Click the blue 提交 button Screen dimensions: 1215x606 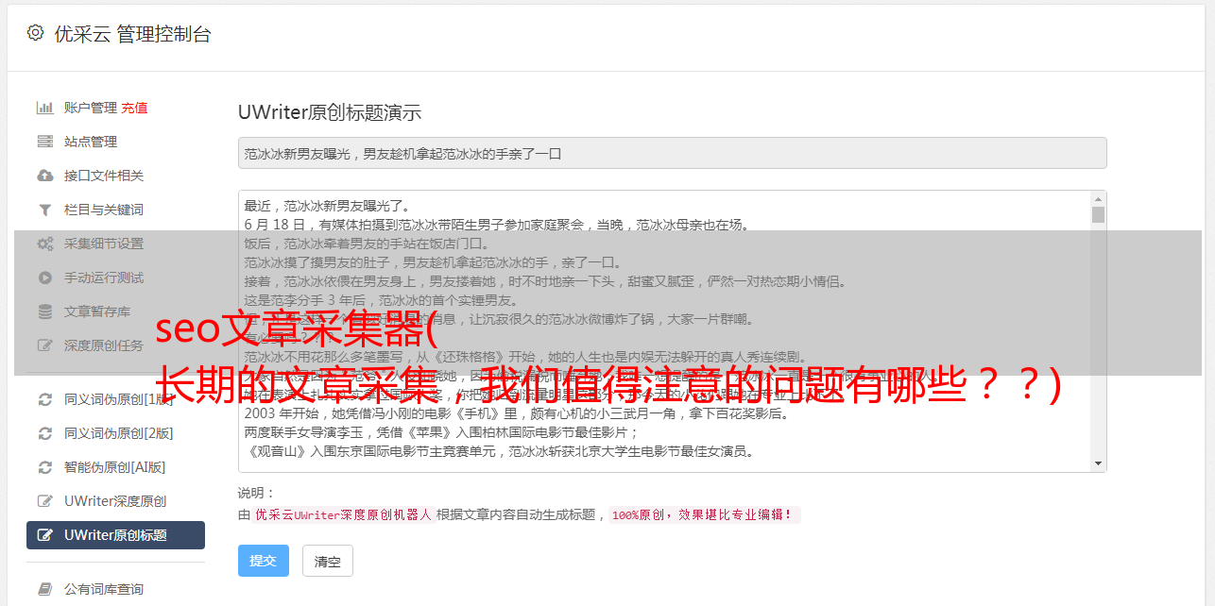(x=264, y=561)
